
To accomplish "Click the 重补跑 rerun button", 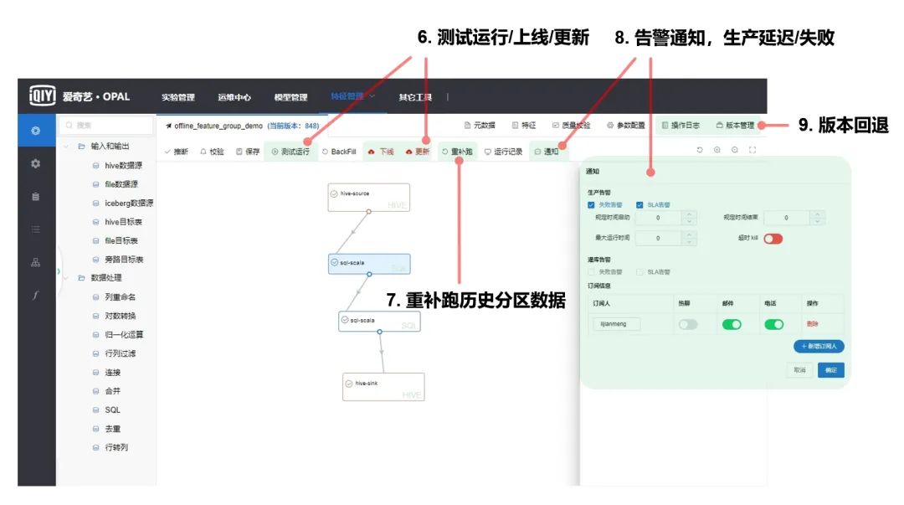I will click(457, 152).
